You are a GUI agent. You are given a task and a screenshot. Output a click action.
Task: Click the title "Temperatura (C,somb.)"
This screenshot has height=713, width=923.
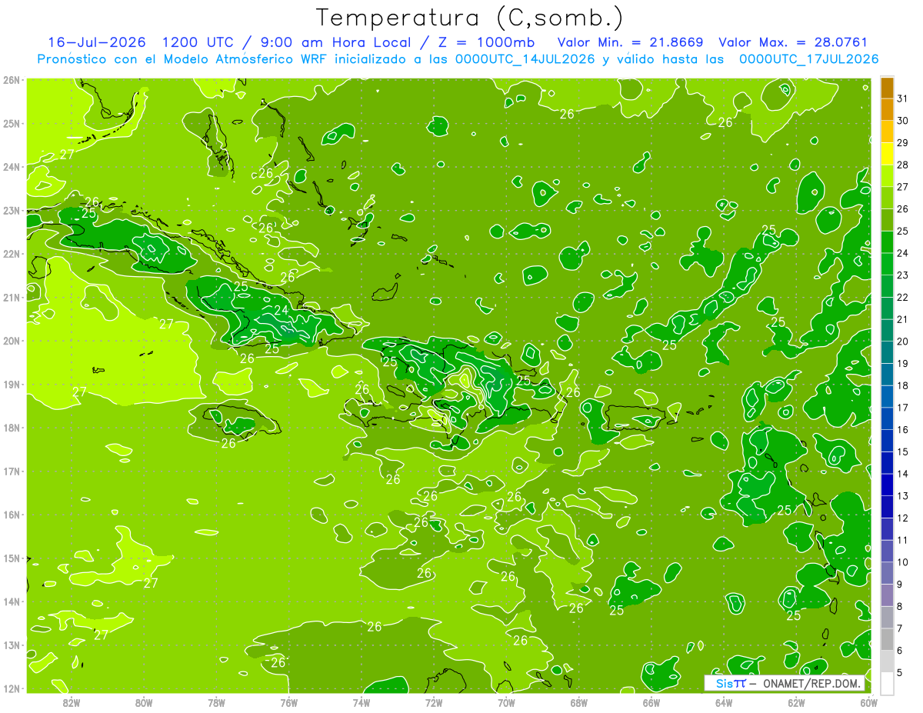click(471, 18)
